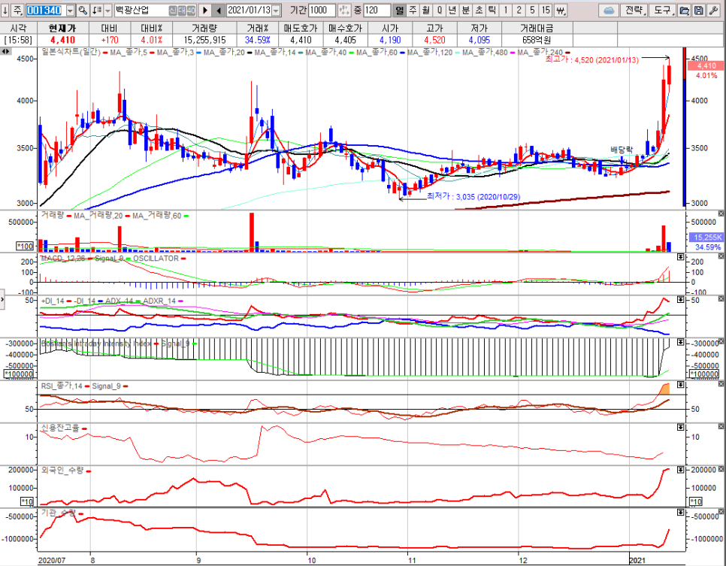Toggle the won currency button
This screenshot has height=566, width=726.
[x=560, y=11]
